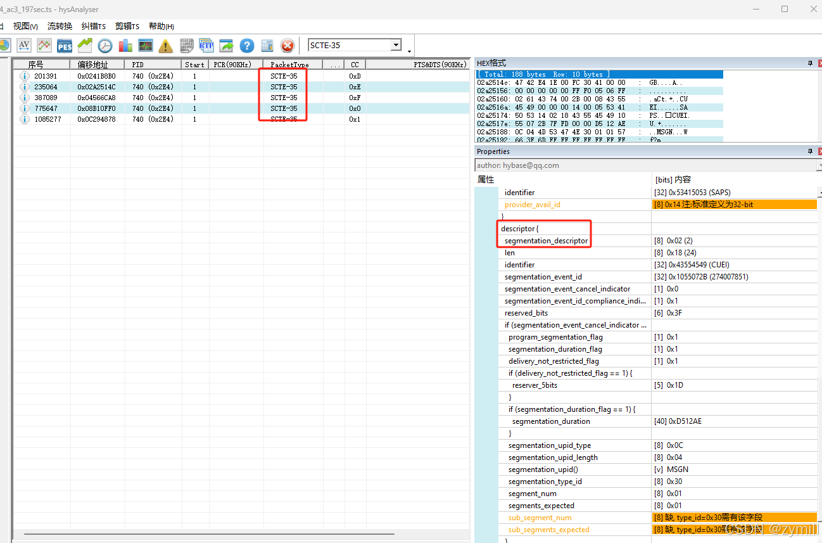Open the calculator tool icon
Viewport: 822px width, 543px height.
(267, 45)
